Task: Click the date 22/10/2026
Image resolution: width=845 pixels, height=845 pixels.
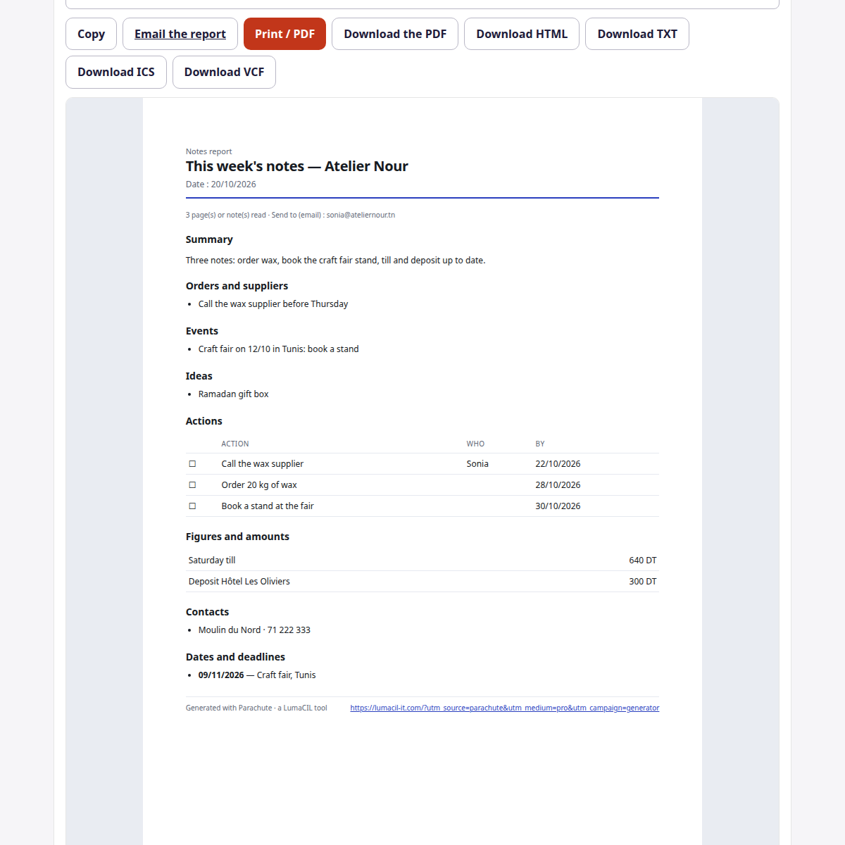Action: pos(558,464)
